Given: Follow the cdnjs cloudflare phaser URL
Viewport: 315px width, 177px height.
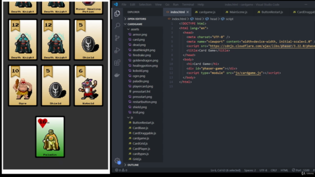Looking at the screenshot, I should pyautogui.click(x=262, y=46).
